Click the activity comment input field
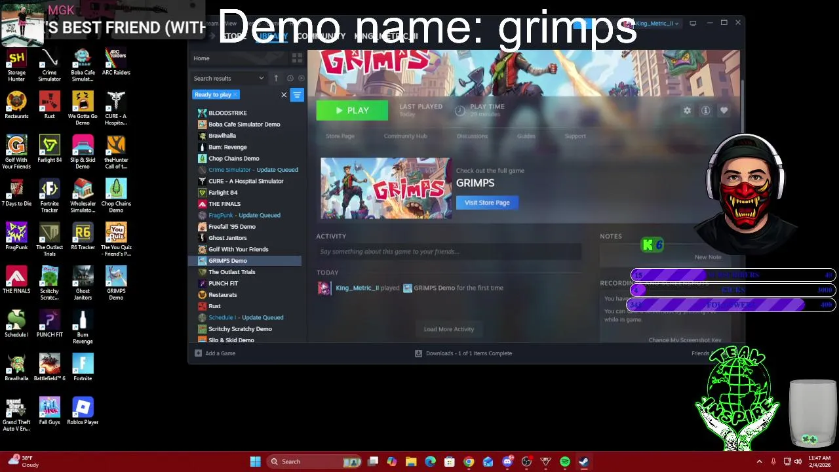The width and height of the screenshot is (839, 472). [x=450, y=252]
